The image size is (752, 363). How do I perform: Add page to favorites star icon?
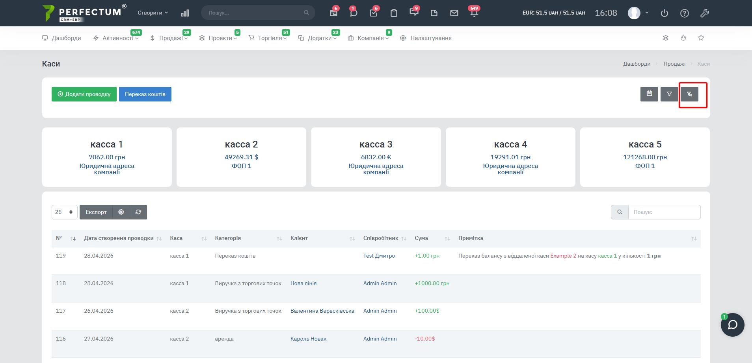pos(701,38)
